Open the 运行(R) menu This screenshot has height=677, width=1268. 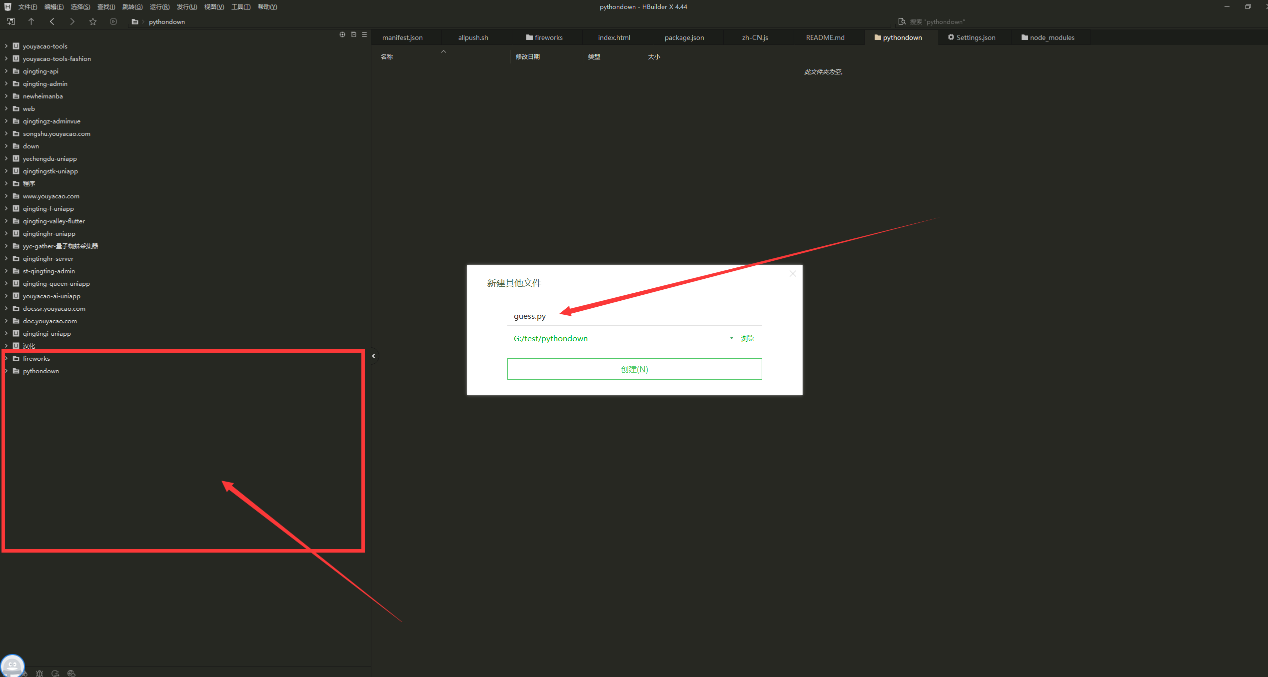pos(159,7)
